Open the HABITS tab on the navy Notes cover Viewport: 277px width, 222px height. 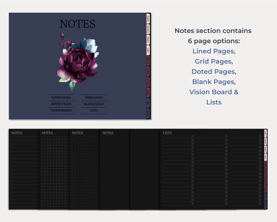pyautogui.click(x=148, y=71)
